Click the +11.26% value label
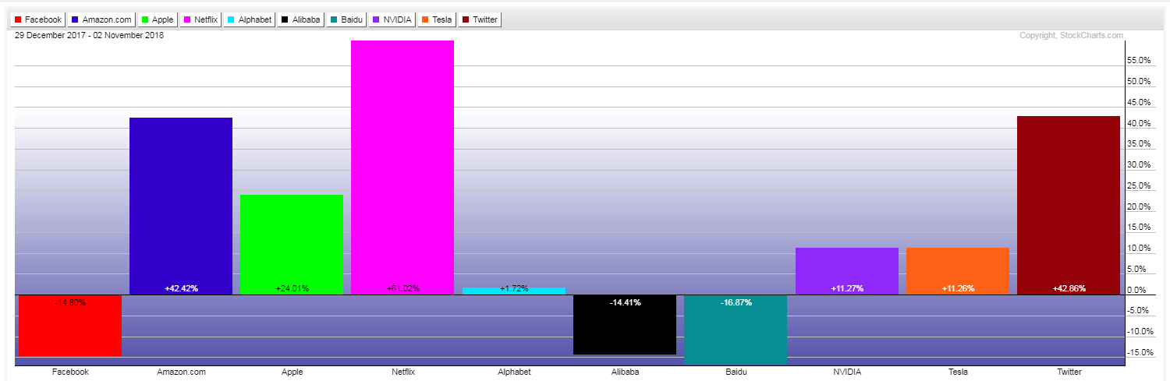This screenshot has height=381, width=1170. [x=958, y=288]
